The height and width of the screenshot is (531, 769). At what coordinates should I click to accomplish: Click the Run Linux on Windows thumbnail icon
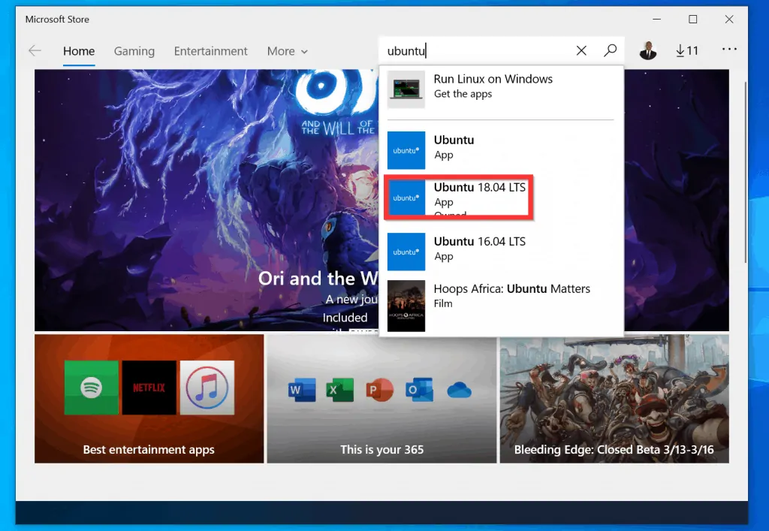pos(406,89)
